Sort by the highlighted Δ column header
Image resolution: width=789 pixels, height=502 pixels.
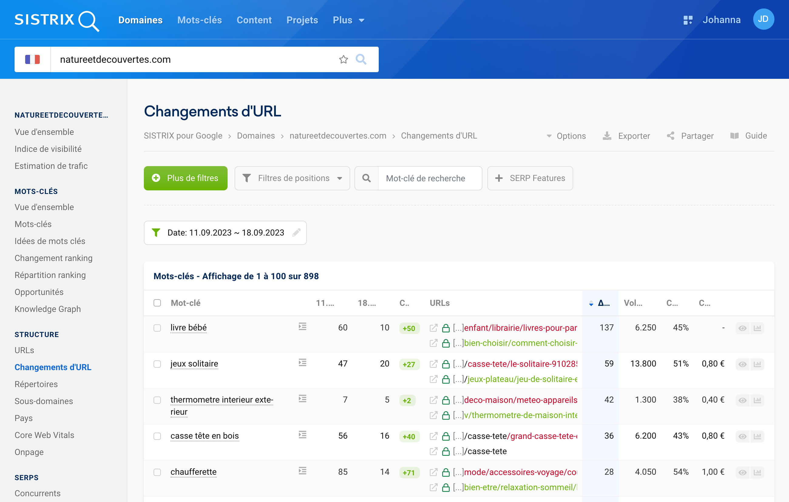[x=600, y=303]
